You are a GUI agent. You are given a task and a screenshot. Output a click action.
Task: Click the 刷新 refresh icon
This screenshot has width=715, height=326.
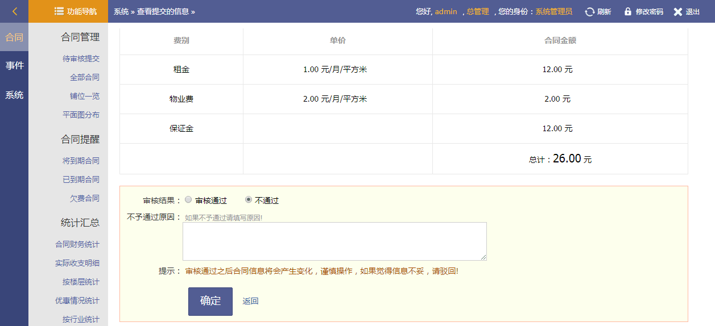pyautogui.click(x=589, y=11)
